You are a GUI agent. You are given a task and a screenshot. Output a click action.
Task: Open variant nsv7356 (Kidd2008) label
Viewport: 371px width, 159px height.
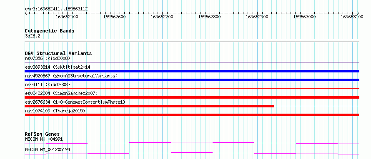point(48,58)
